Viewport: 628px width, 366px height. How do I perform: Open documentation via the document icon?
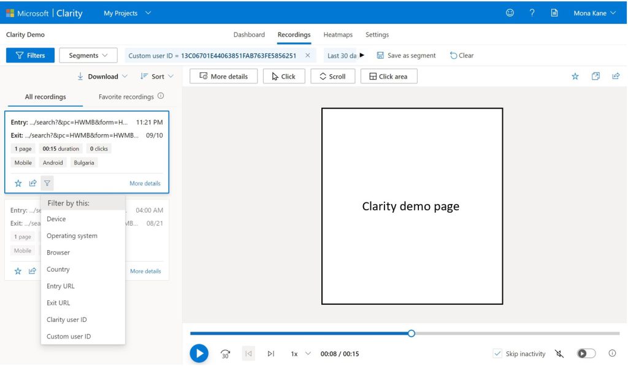[554, 12]
